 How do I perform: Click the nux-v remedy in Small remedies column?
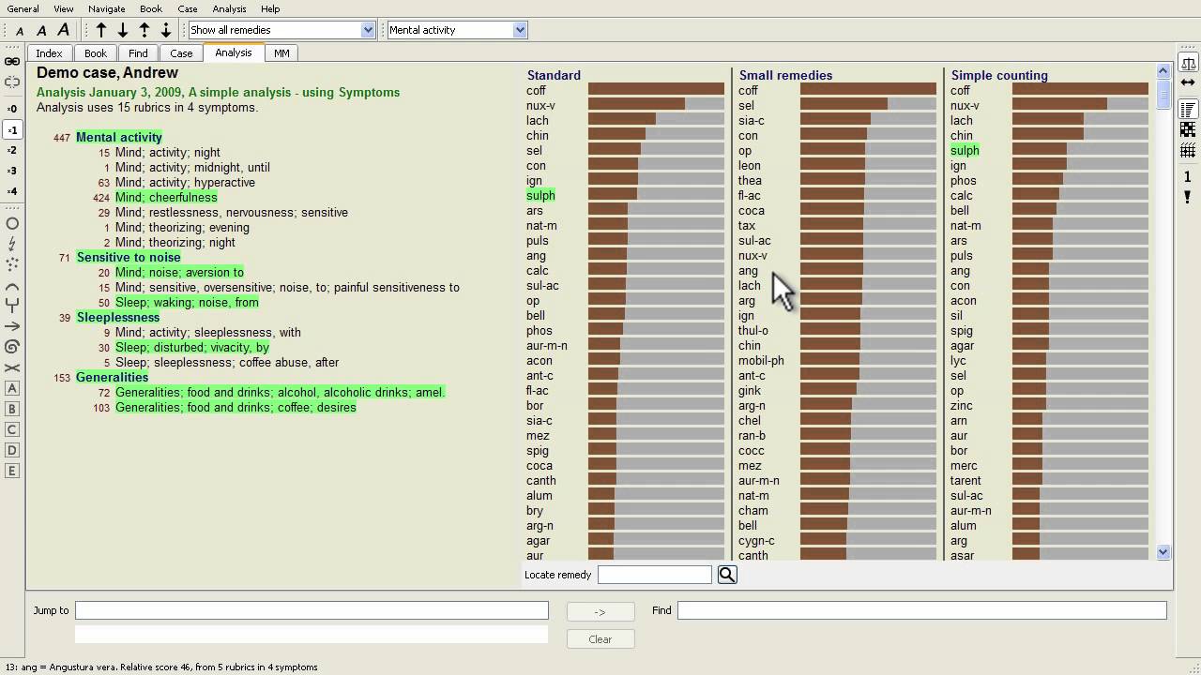click(753, 255)
